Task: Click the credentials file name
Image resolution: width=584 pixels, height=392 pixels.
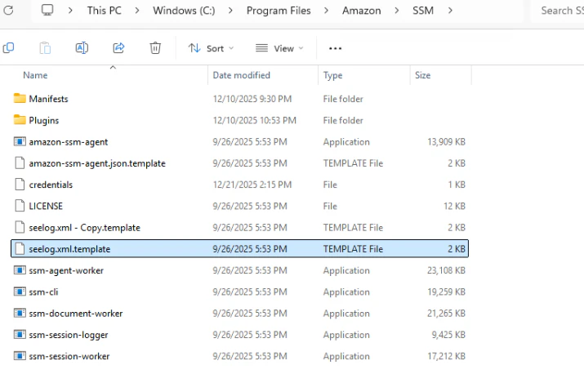Action: [x=51, y=185]
